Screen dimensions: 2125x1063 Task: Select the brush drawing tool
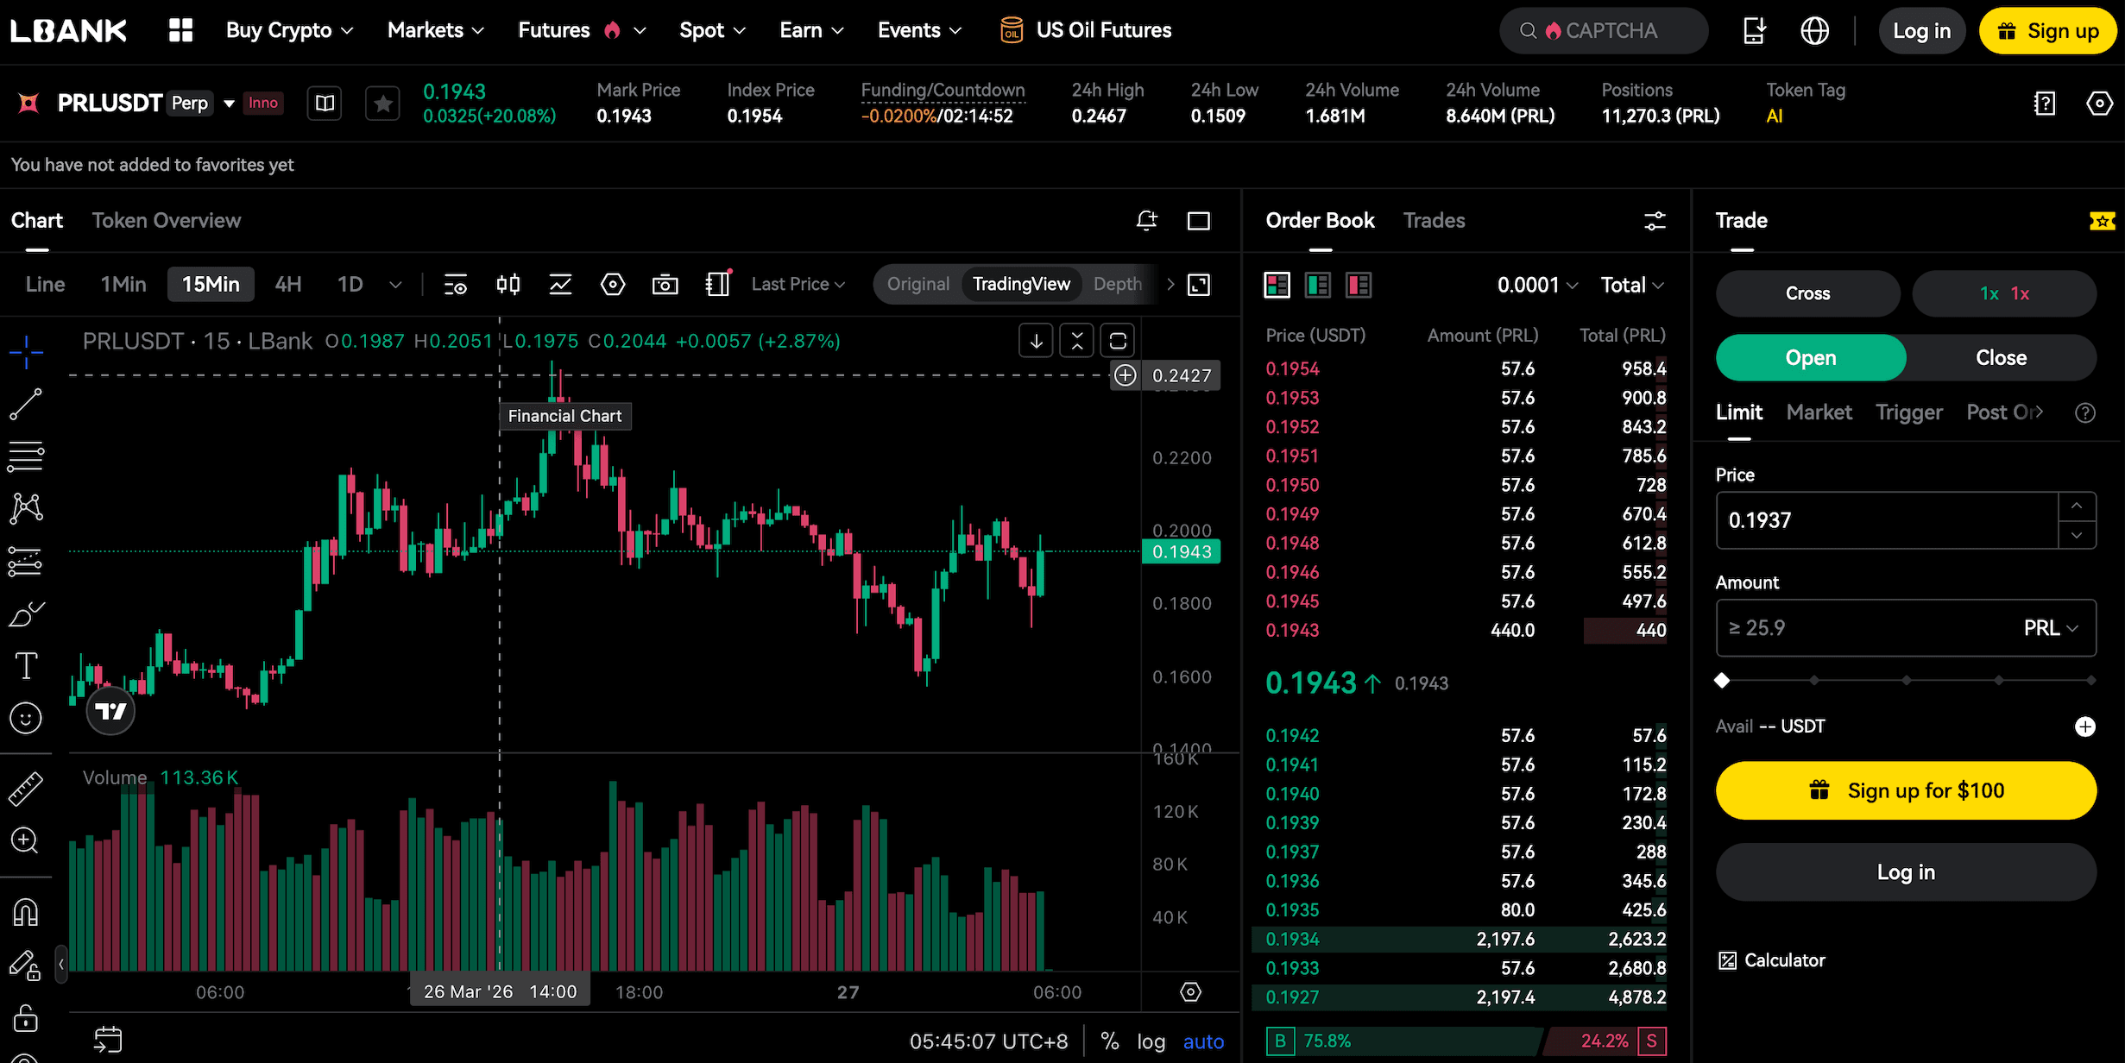click(26, 613)
